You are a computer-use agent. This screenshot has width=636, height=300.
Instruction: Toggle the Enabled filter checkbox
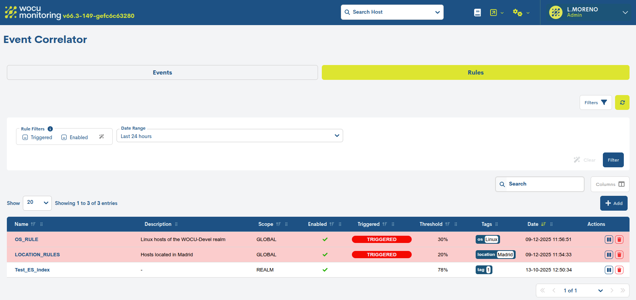64,137
